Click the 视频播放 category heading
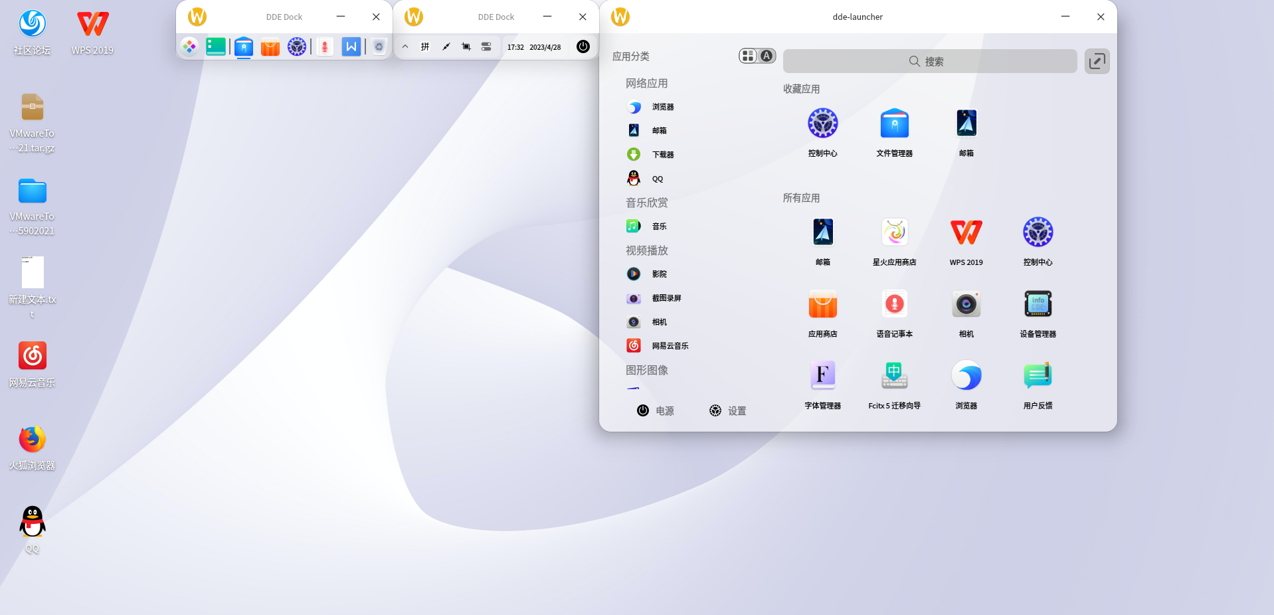 click(647, 250)
